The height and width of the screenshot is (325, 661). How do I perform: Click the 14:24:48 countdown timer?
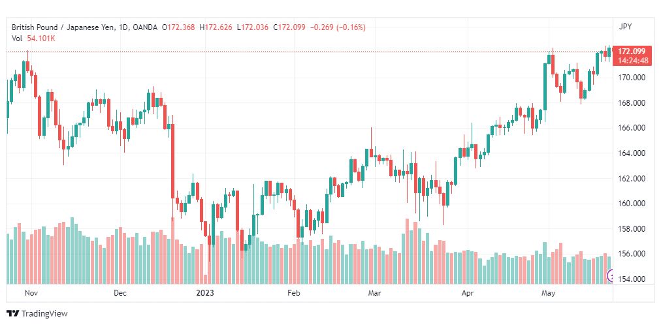(631, 61)
